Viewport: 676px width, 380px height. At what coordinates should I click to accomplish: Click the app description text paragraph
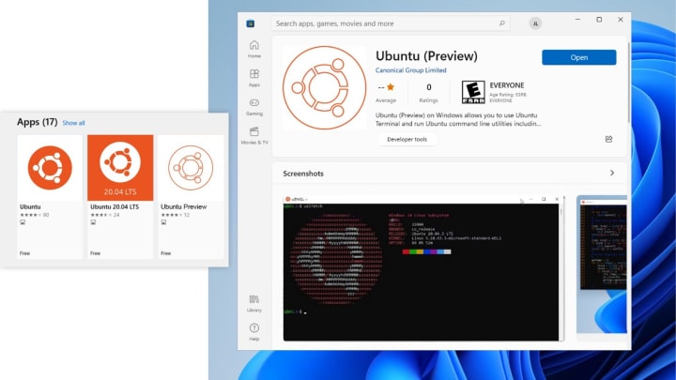[458, 119]
